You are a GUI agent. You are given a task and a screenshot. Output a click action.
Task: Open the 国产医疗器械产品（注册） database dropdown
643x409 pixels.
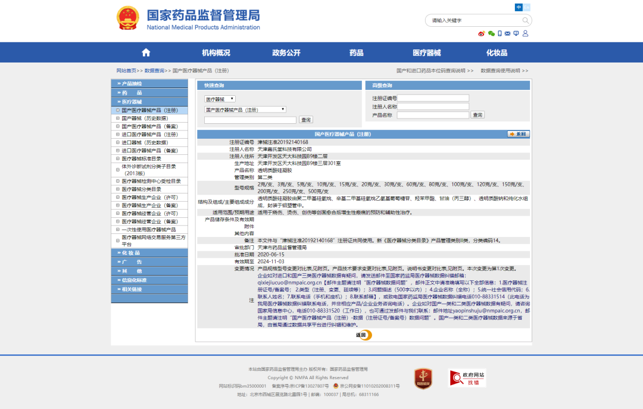(245, 110)
